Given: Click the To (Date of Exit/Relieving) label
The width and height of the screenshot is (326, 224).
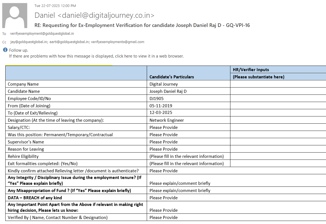Looking at the screenshot, I should [x=33, y=113].
